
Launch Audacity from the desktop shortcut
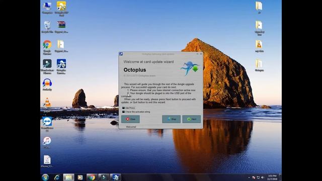[x=47, y=84]
